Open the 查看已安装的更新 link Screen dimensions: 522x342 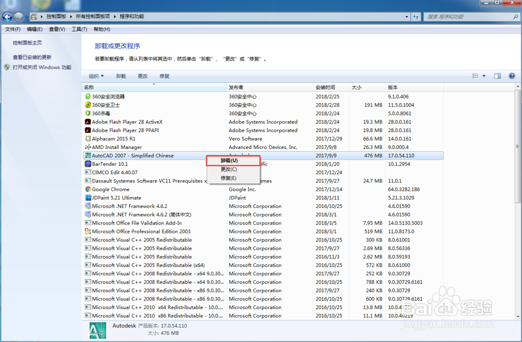[x=32, y=57]
